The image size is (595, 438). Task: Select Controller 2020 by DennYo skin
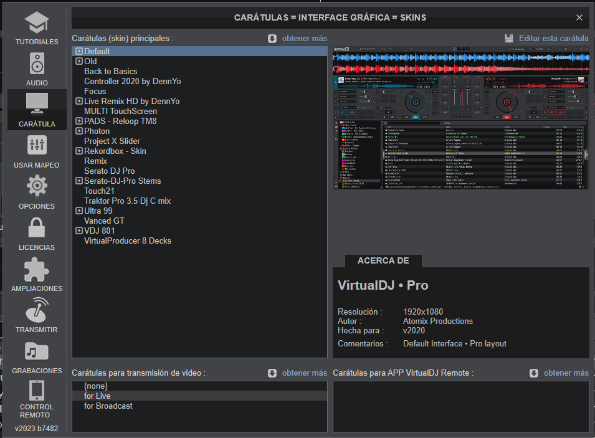point(199,81)
